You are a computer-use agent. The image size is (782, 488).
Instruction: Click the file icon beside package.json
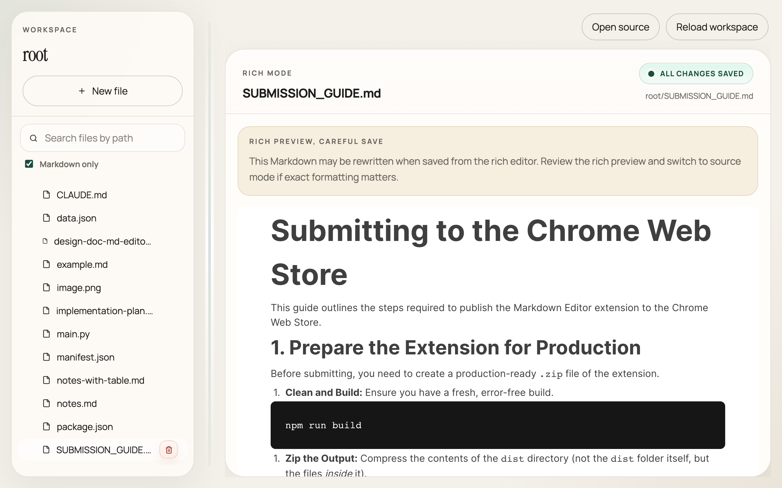[x=46, y=426]
